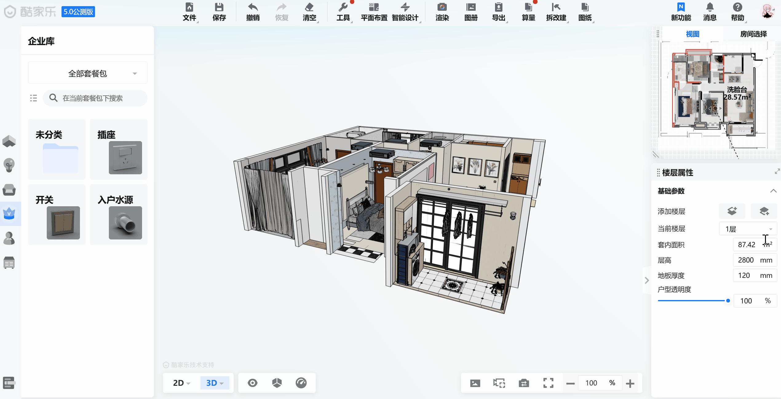Select the enterprise library crown sidebar icon
Viewport: 781px width, 399px height.
coord(9,213)
